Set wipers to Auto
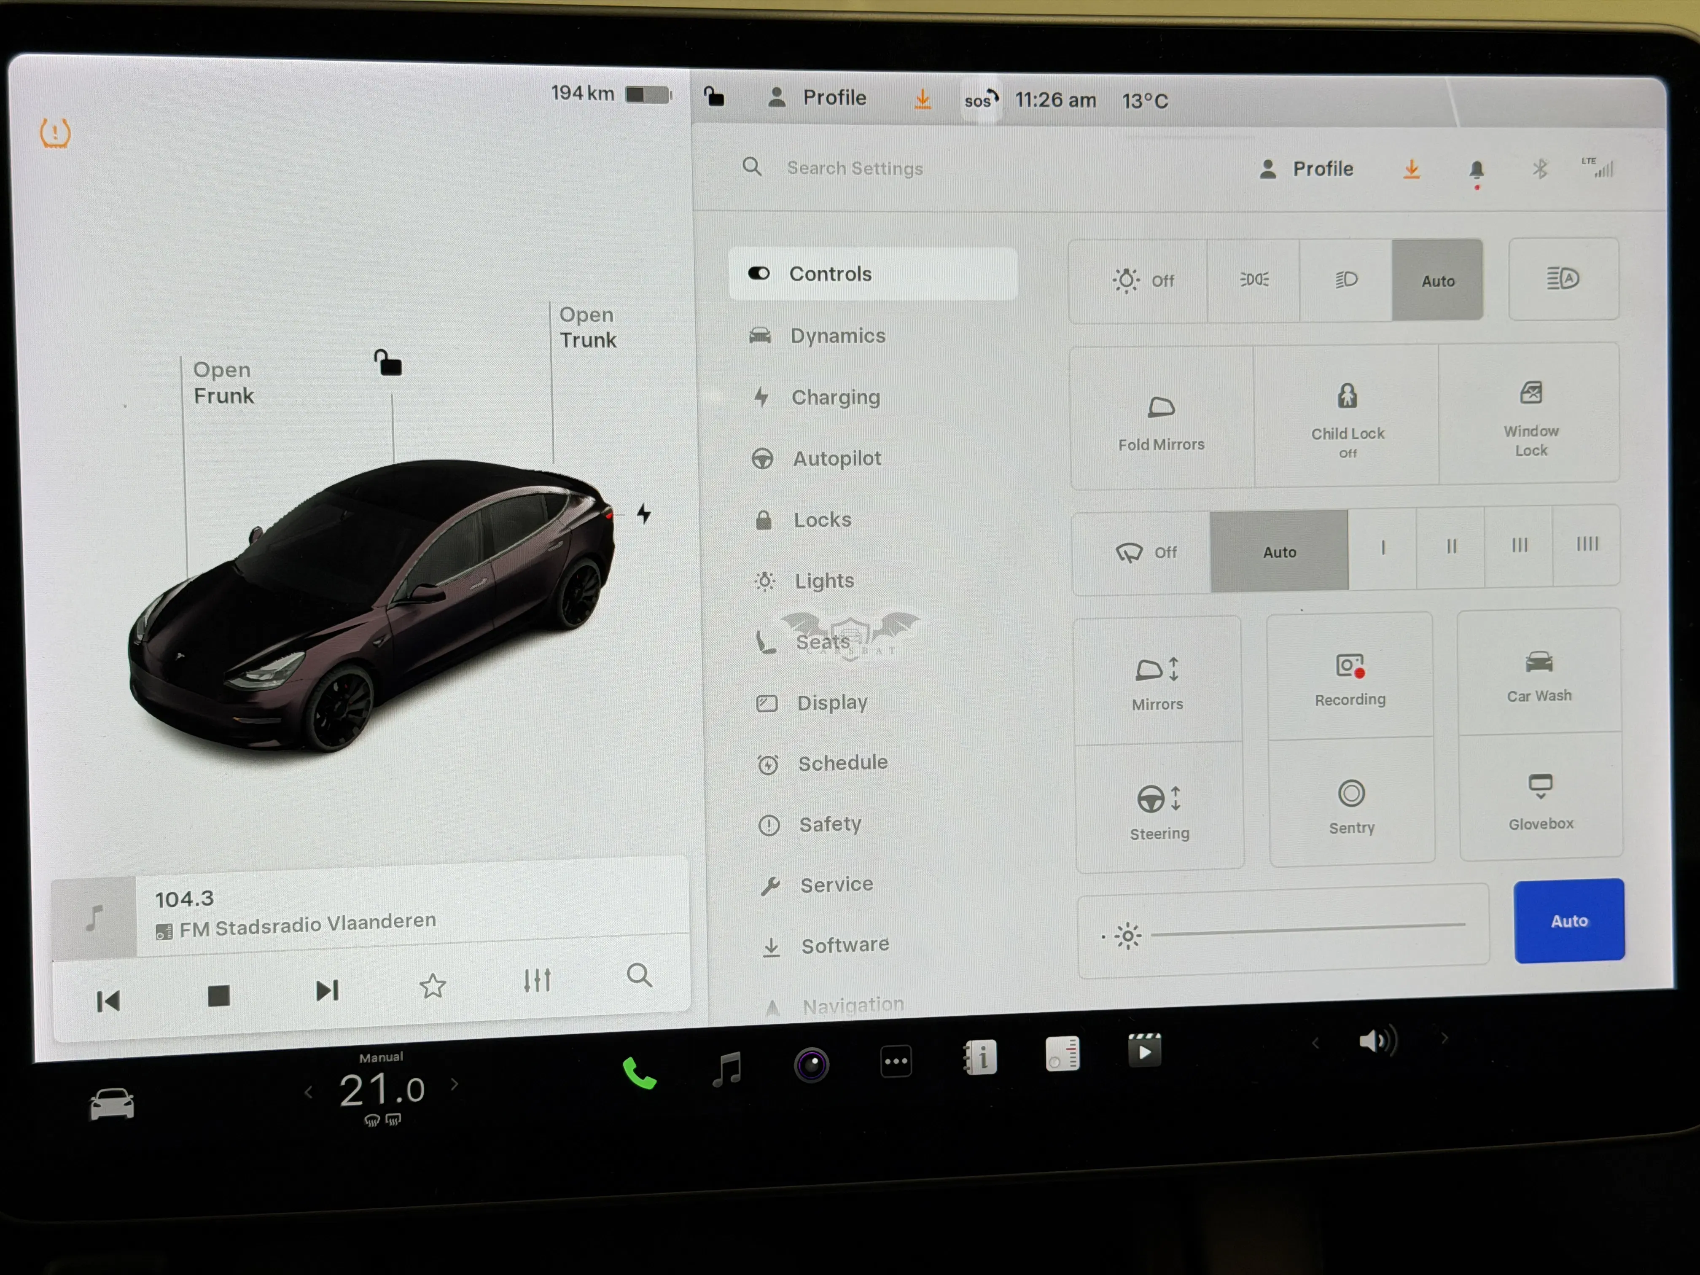The height and width of the screenshot is (1275, 1700). (x=1280, y=551)
